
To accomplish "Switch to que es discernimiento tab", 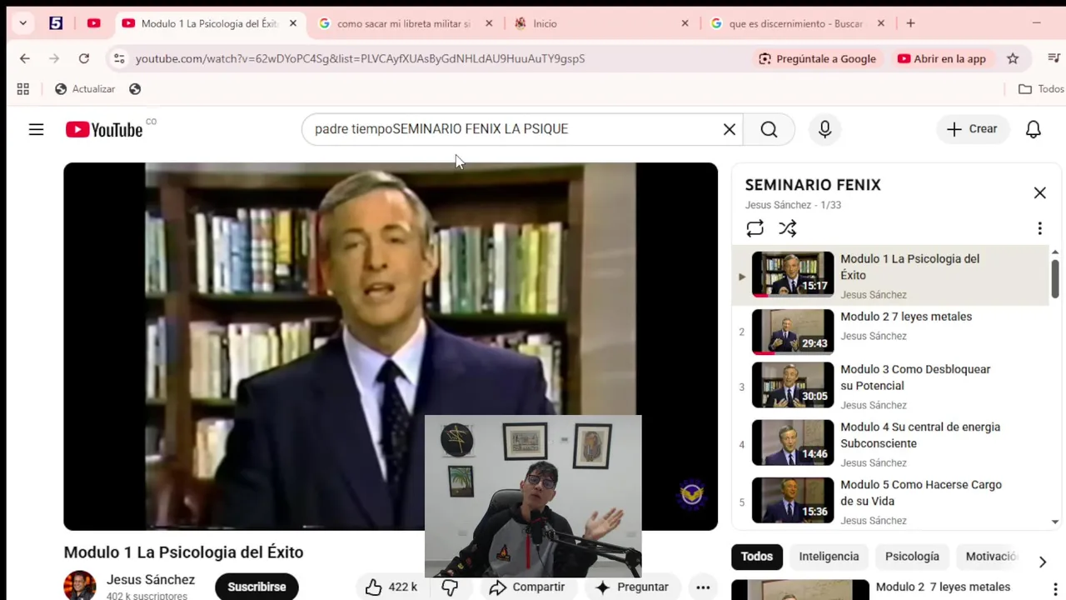I will (x=795, y=23).
